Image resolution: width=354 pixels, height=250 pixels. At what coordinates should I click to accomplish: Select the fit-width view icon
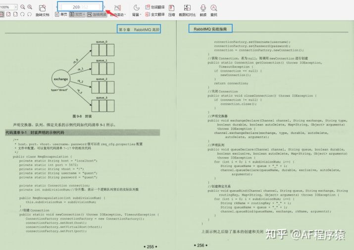pos(15,14)
